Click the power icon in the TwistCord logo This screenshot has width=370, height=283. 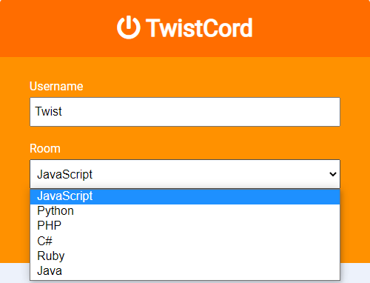pyautogui.click(x=129, y=27)
